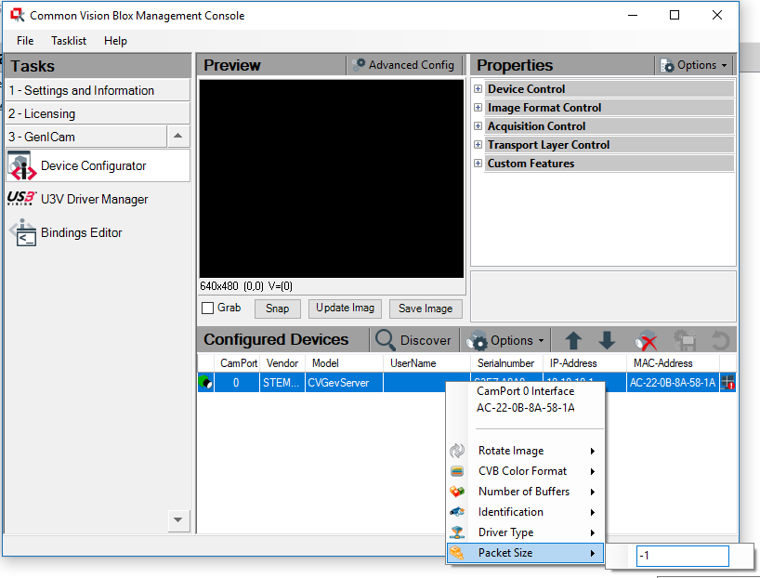Click the Packet Size menu icon
This screenshot has height=578, width=760.
[x=457, y=553]
